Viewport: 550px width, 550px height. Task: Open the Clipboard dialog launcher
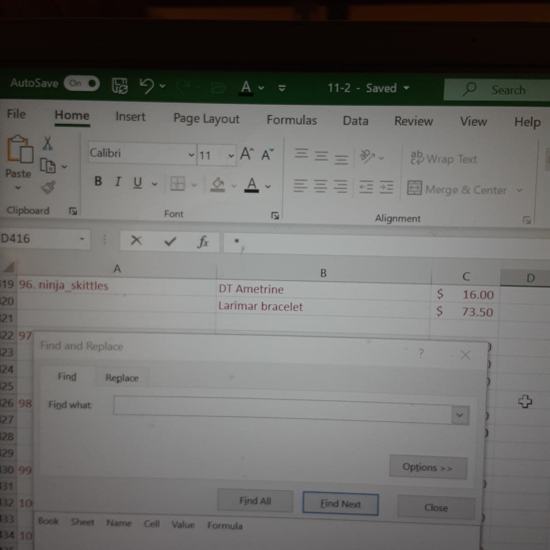click(73, 211)
